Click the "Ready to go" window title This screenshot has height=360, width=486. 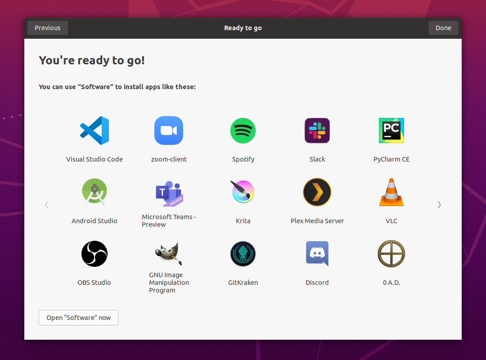point(243,28)
